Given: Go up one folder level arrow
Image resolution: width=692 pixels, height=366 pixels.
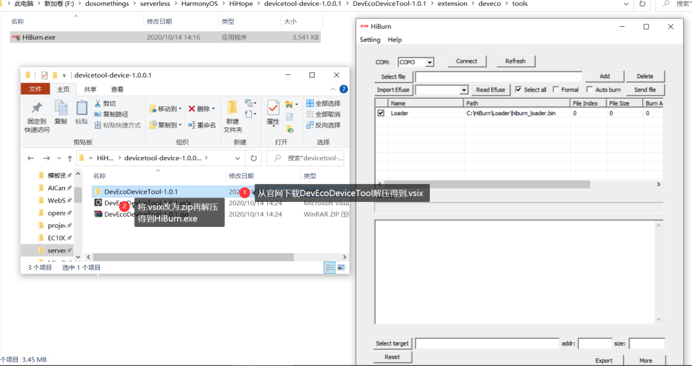Looking at the screenshot, I should pos(70,158).
